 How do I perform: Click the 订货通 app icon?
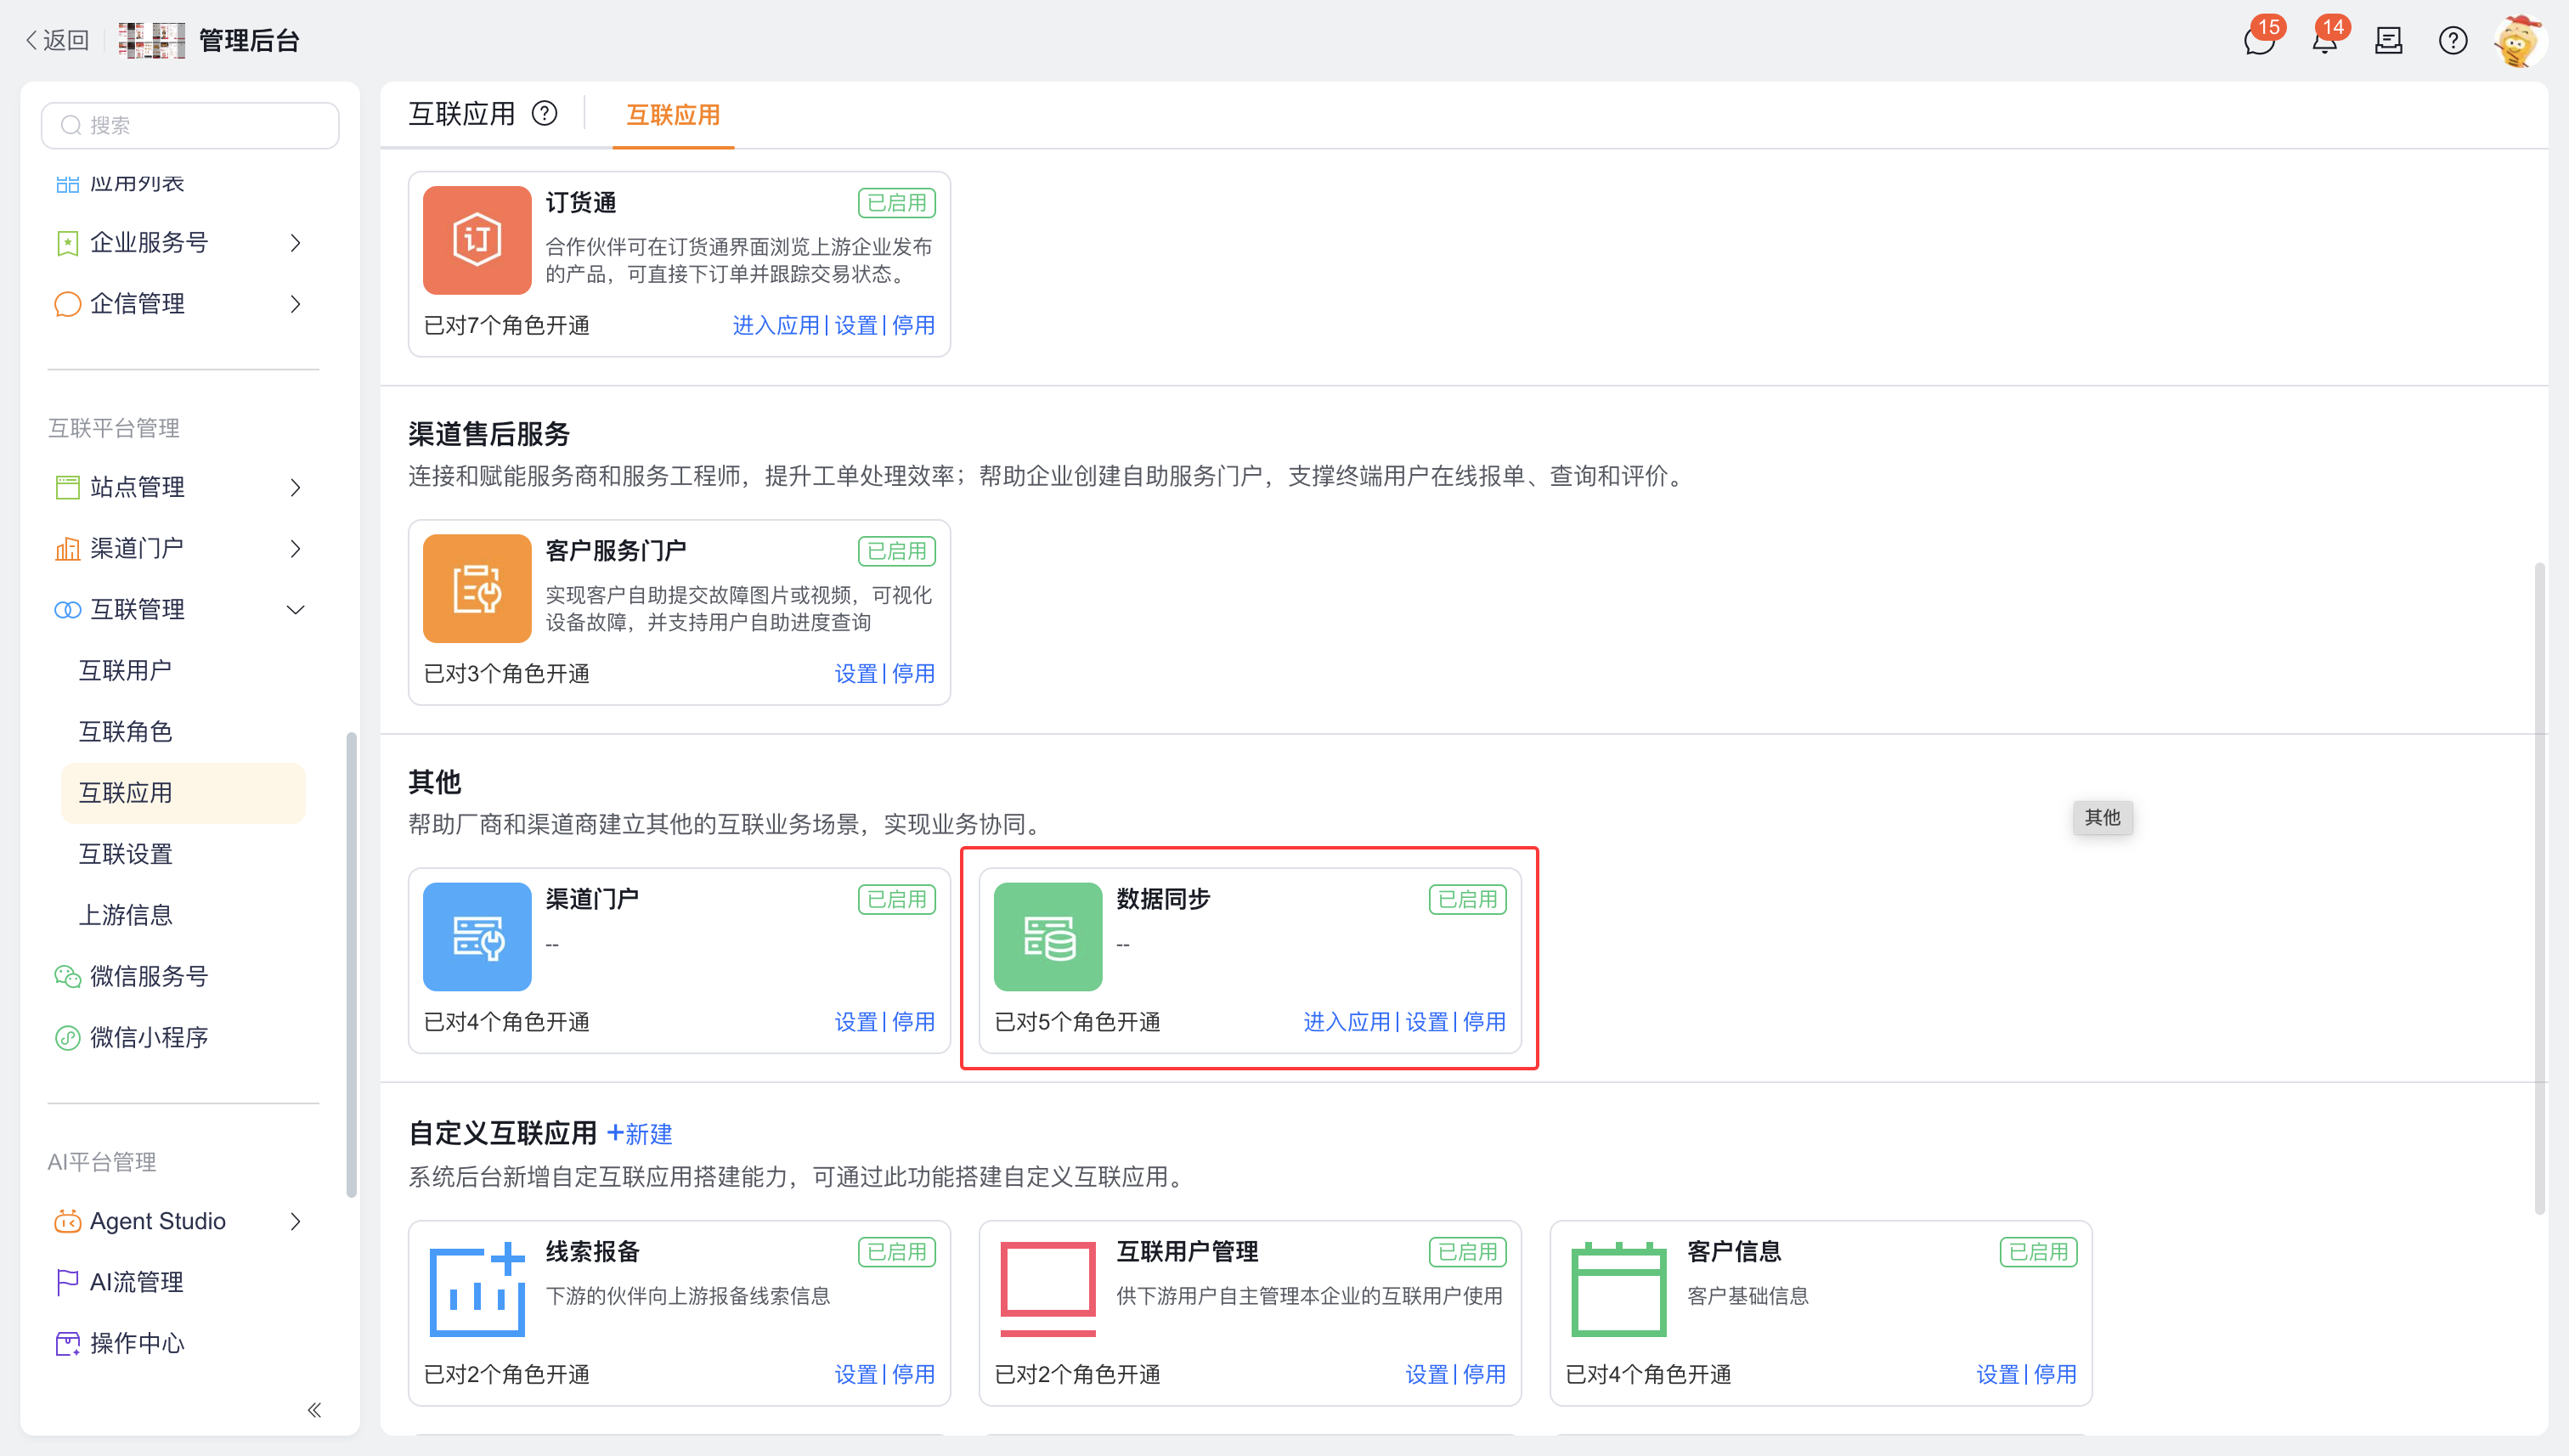[x=477, y=240]
